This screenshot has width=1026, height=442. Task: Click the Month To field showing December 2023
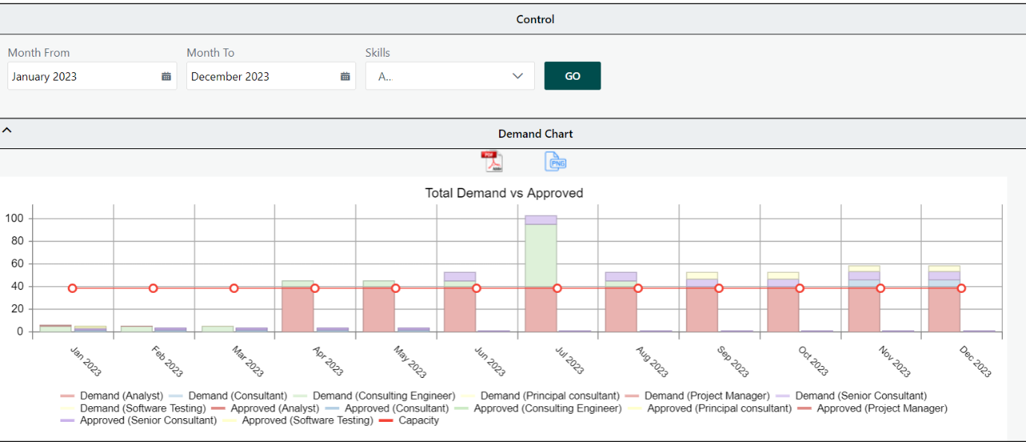pyautogui.click(x=271, y=76)
